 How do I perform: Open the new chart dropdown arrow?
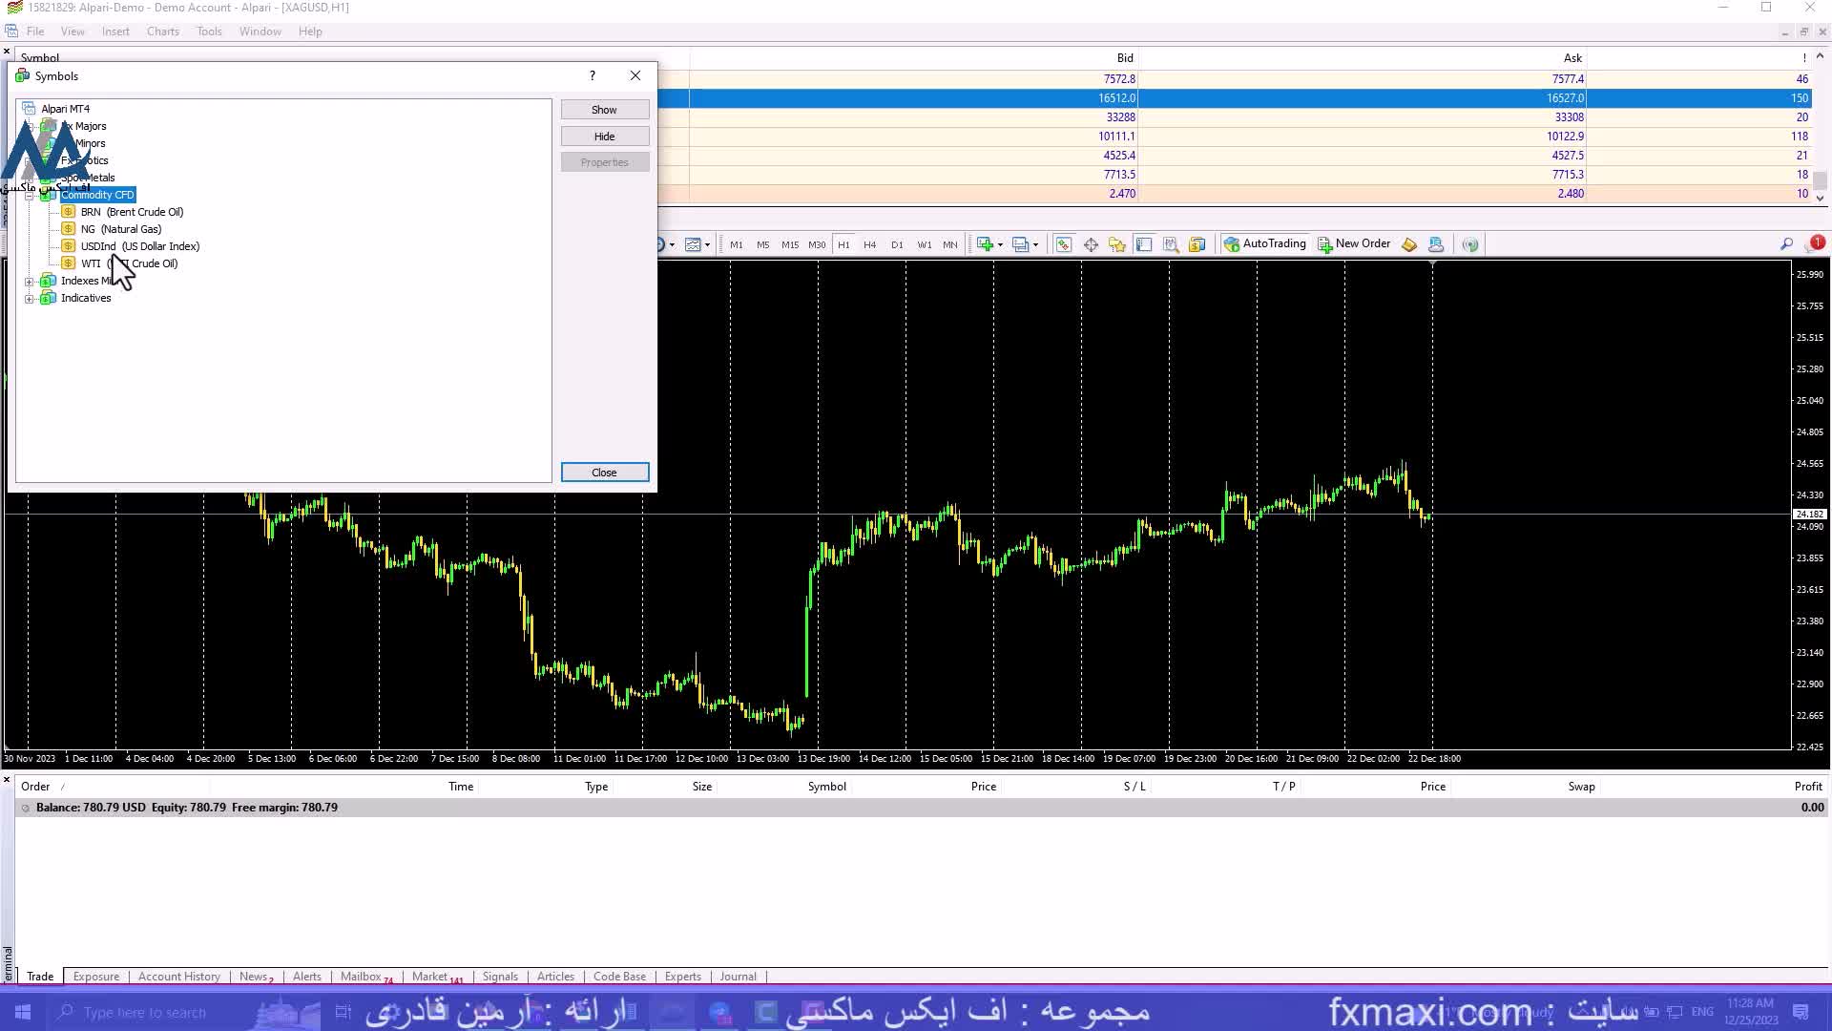pyautogui.click(x=1000, y=244)
